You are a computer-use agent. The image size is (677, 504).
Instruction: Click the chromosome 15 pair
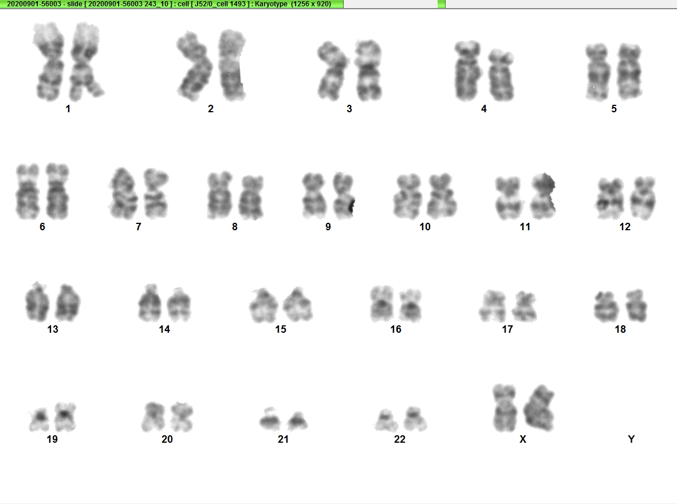(281, 305)
